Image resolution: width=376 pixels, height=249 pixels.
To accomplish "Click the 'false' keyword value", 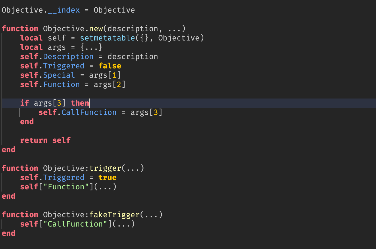I will [110, 66].
